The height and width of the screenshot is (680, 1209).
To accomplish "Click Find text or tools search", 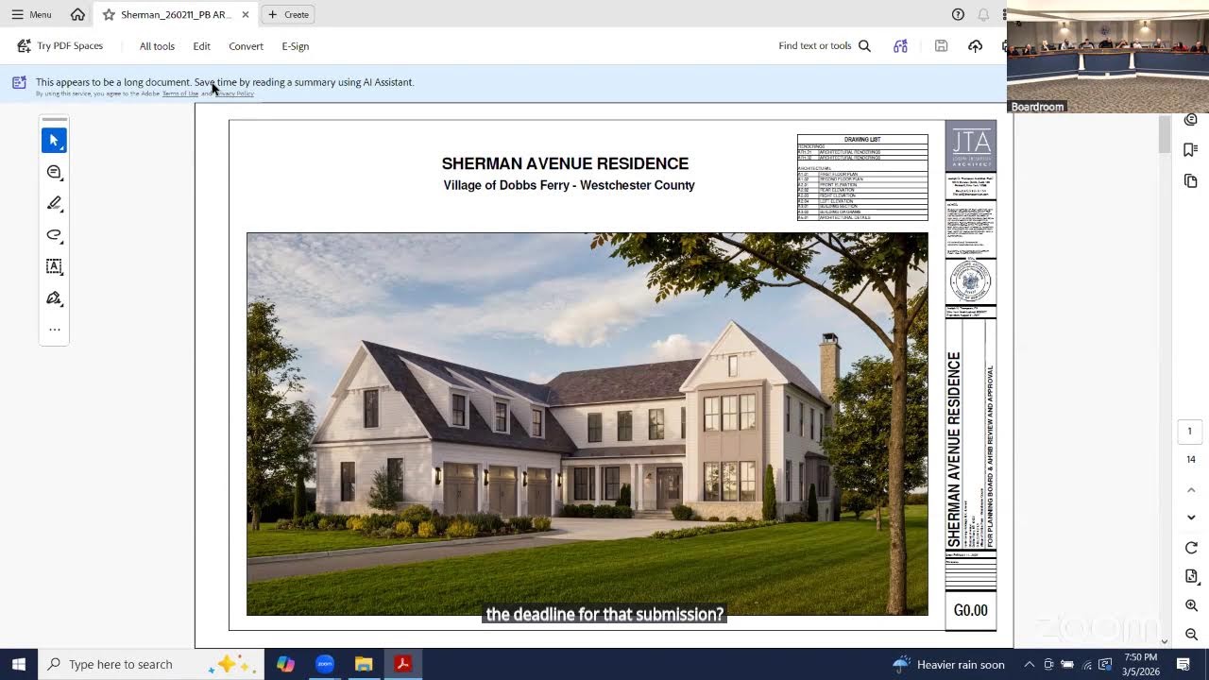I will (825, 45).
